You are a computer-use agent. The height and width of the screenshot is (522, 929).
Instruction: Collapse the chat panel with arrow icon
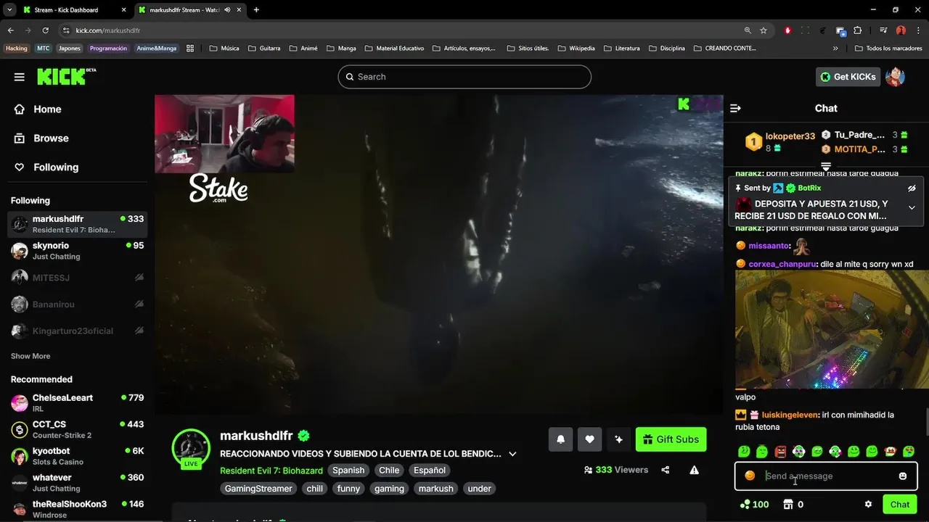pyautogui.click(x=735, y=108)
